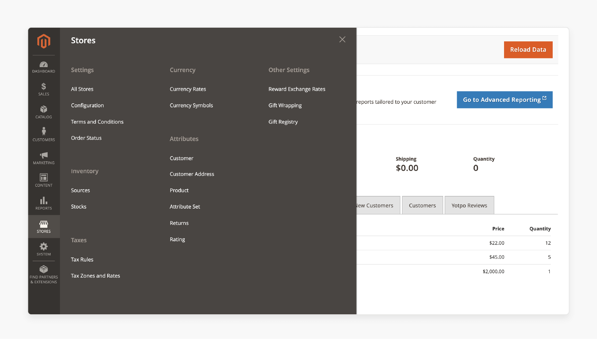The width and height of the screenshot is (597, 339).
Task: Open Attribute Set
Action: [185, 207]
